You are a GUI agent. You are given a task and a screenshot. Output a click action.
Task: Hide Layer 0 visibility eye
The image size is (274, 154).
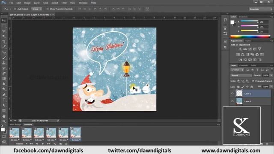pyautogui.click(x=232, y=101)
